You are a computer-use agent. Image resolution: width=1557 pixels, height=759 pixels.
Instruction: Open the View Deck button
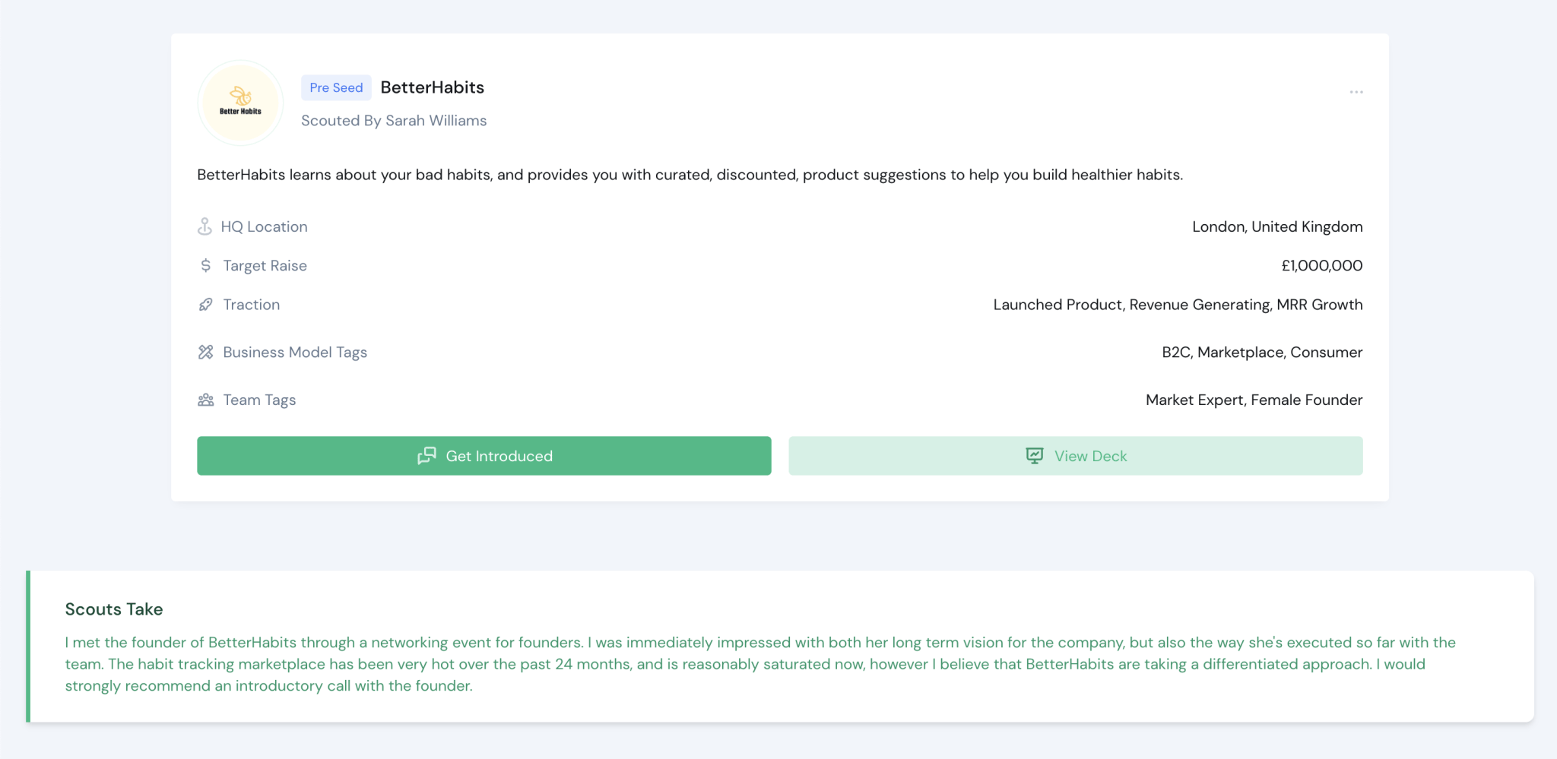pos(1076,456)
